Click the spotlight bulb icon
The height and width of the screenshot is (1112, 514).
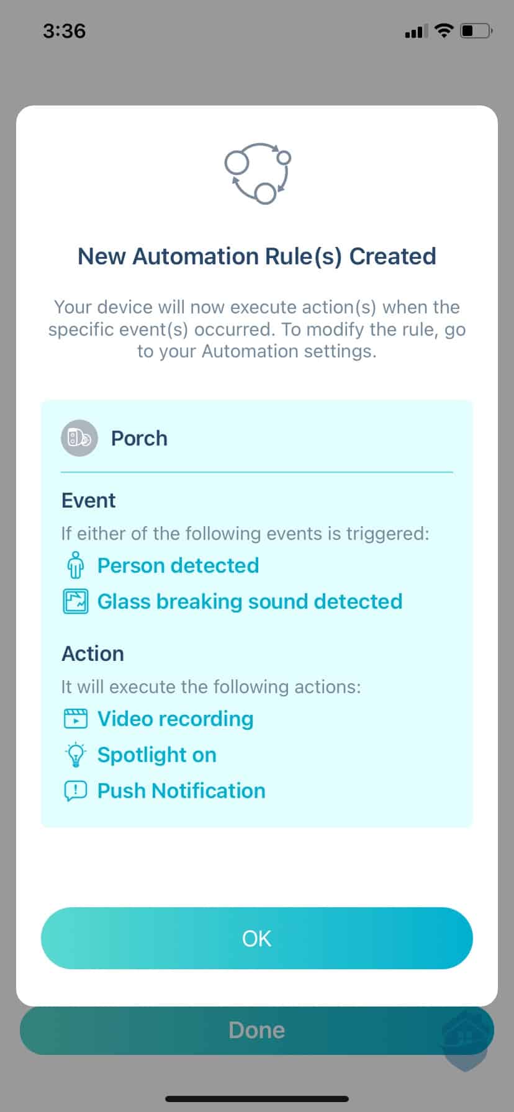pyautogui.click(x=76, y=755)
